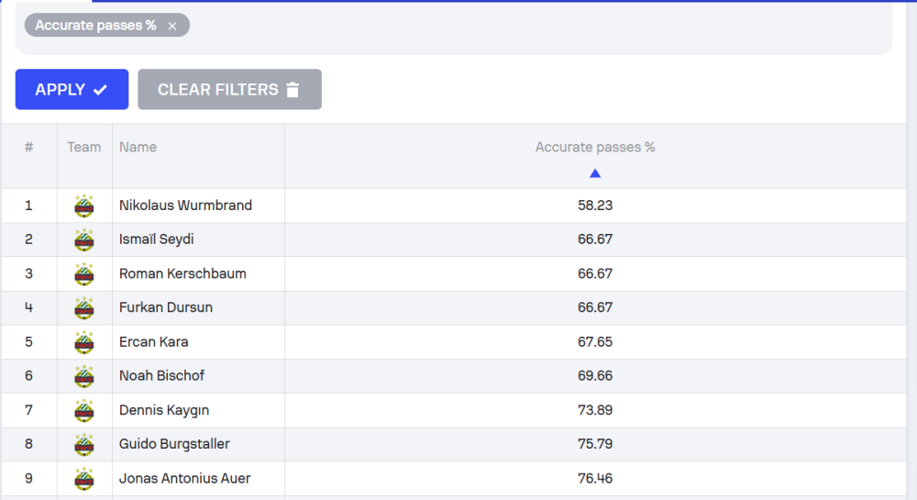Click the team logo in Dennis Kaygın's row
Screen dimensions: 917x500
tap(84, 410)
